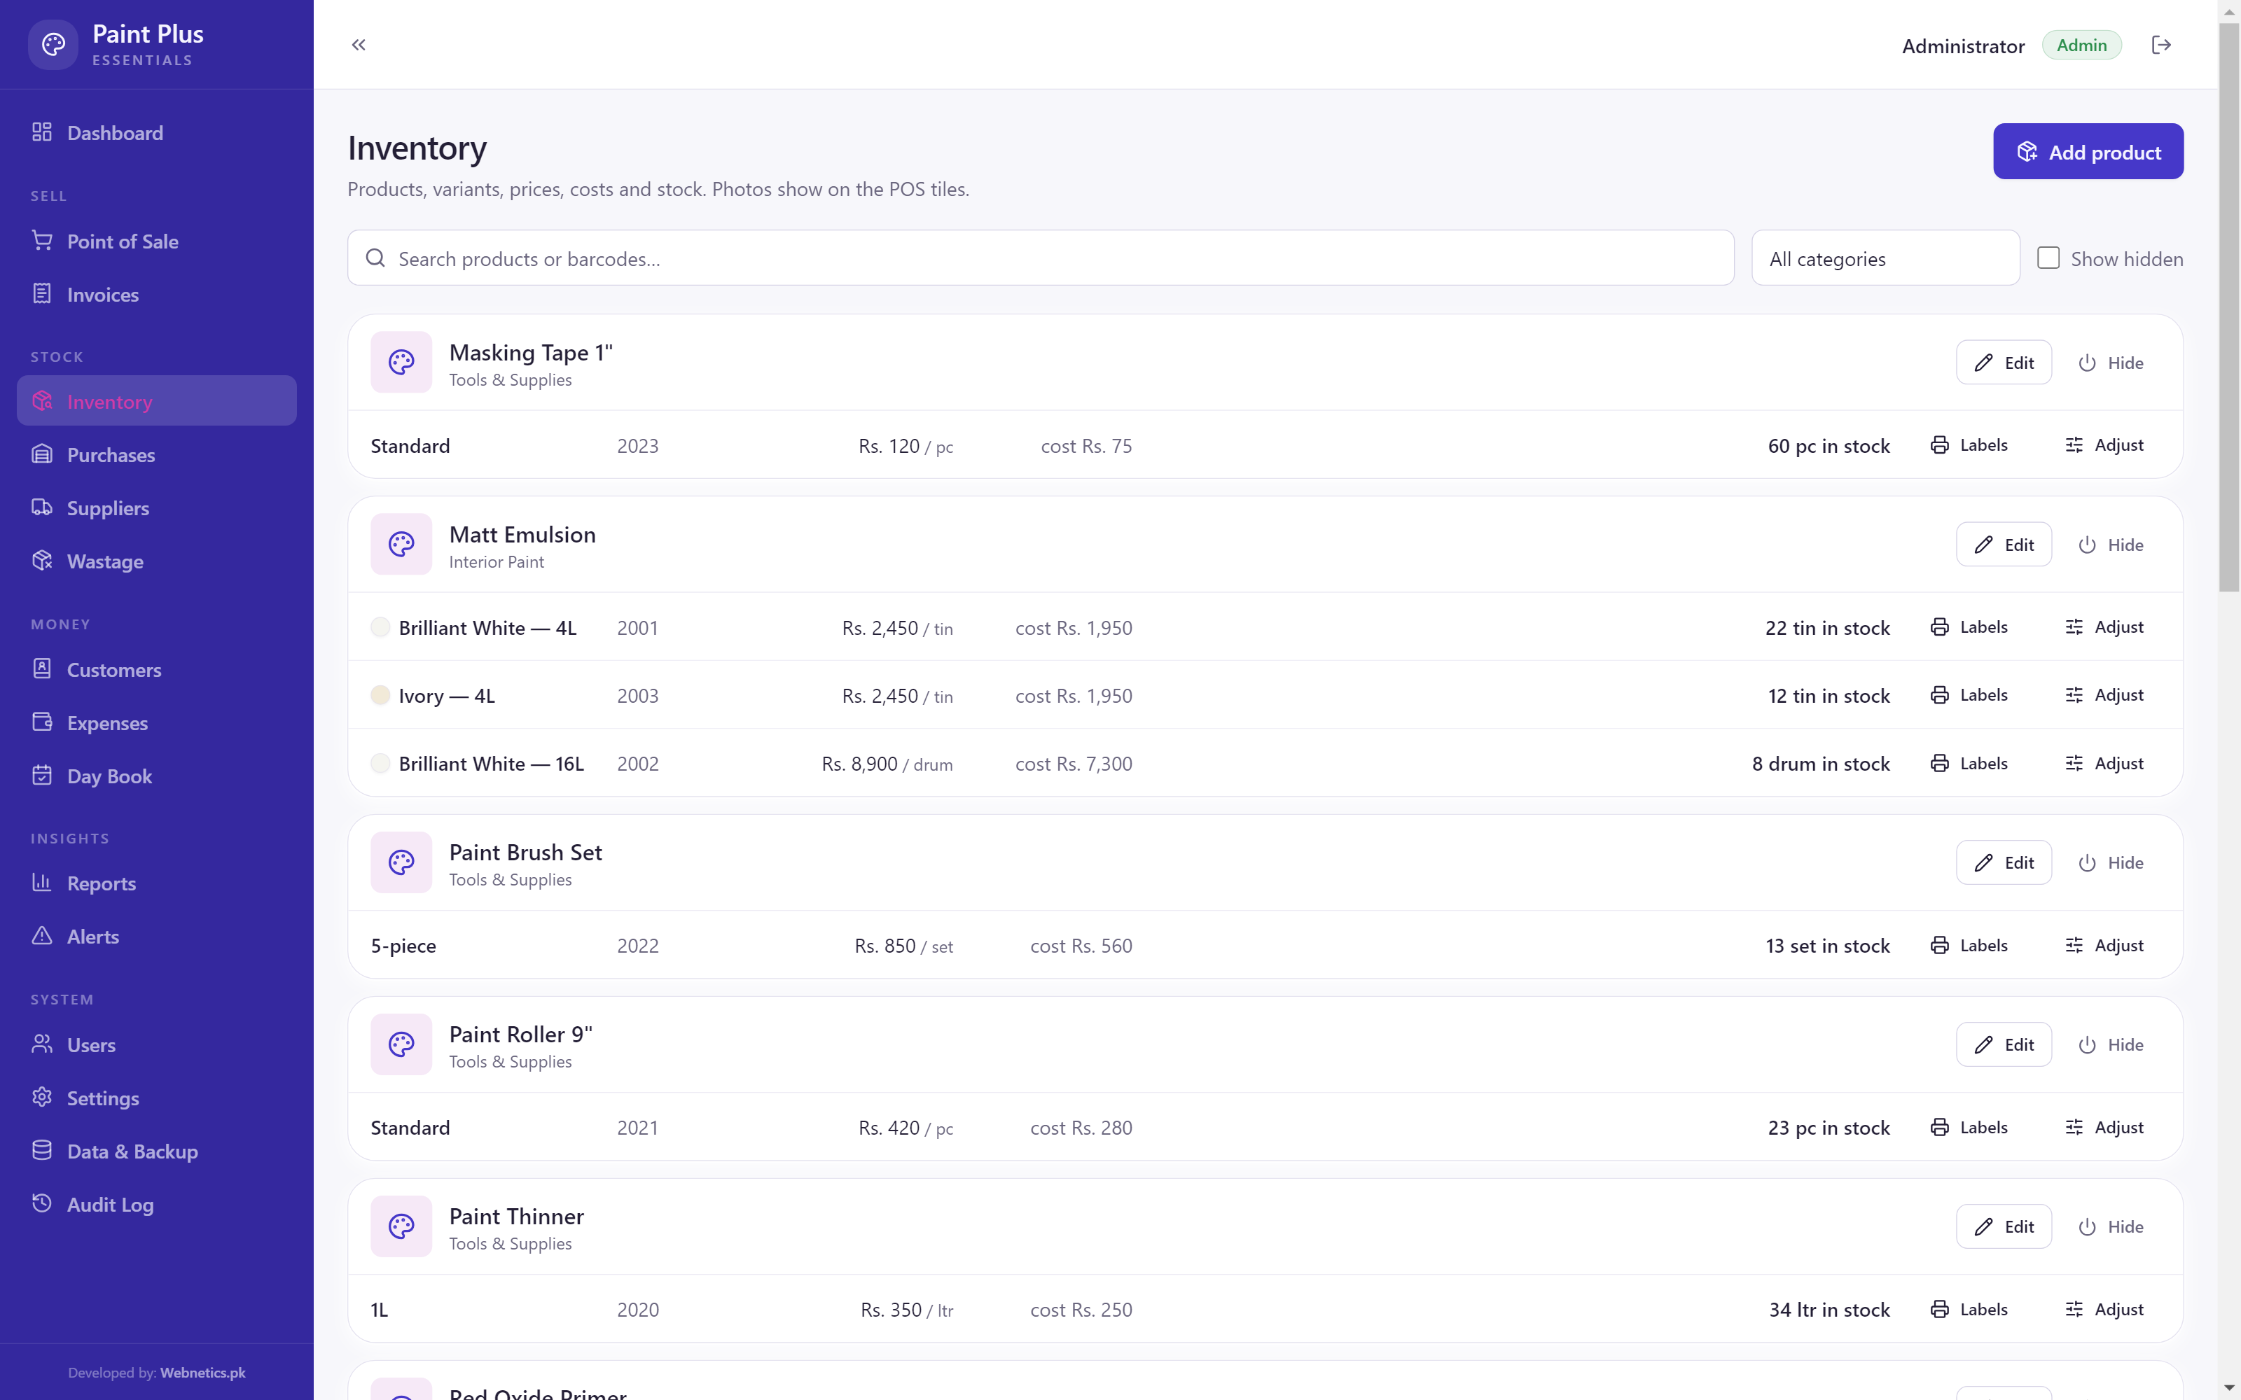The image size is (2241, 1400).
Task: Edit the Paint Brush Set product
Action: coord(2004,862)
